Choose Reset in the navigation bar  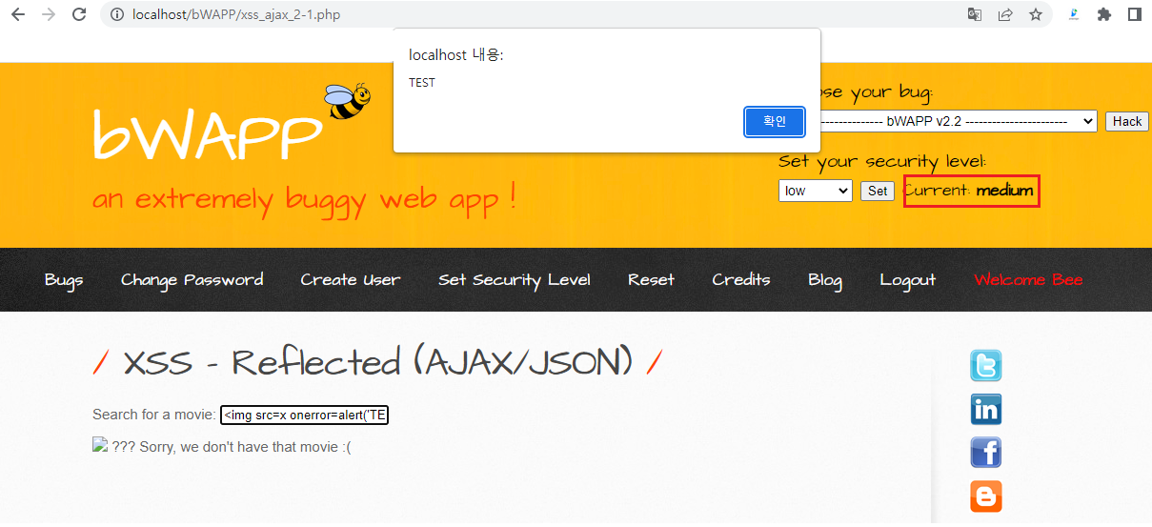point(651,279)
